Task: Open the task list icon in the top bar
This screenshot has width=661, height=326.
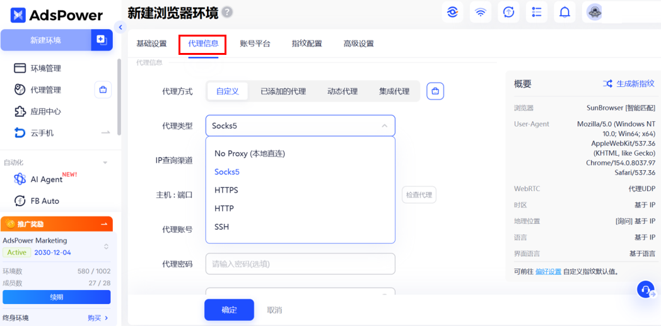Action: point(537,12)
